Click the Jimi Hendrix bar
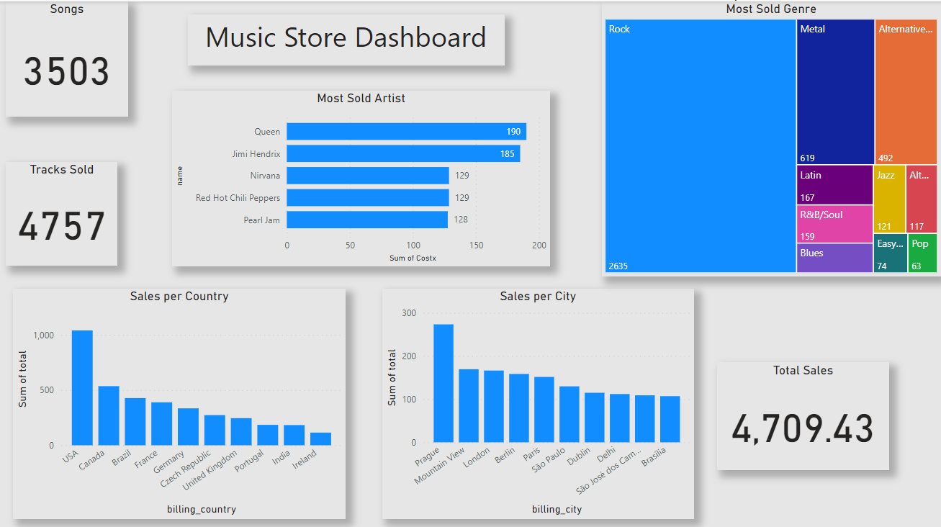Image resolution: width=941 pixels, height=527 pixels. pyautogui.click(x=403, y=153)
